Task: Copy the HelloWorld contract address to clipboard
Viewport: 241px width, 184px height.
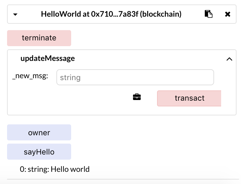Action: 208,14
